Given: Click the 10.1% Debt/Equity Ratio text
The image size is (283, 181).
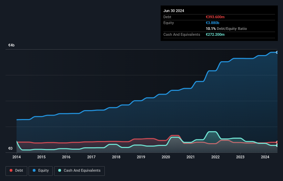Looking at the screenshot, I should click(x=226, y=29).
